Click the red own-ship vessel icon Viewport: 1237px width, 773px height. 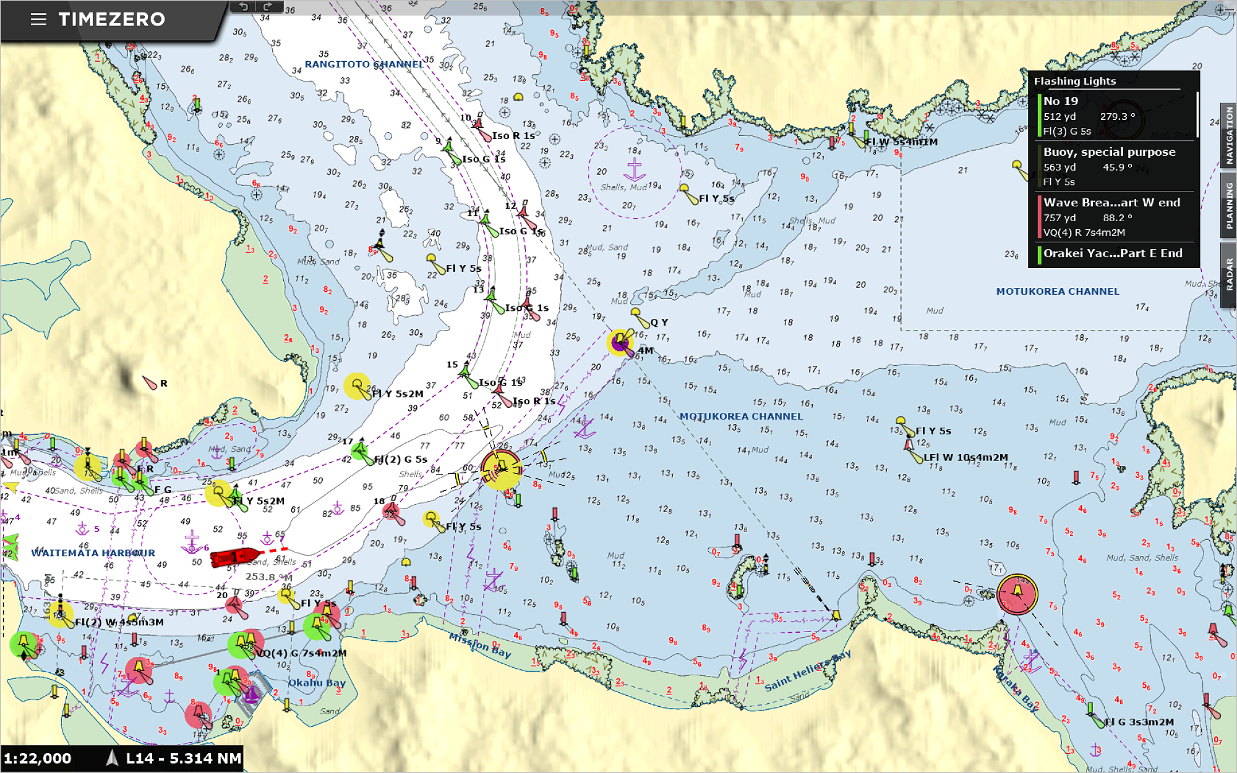click(235, 557)
